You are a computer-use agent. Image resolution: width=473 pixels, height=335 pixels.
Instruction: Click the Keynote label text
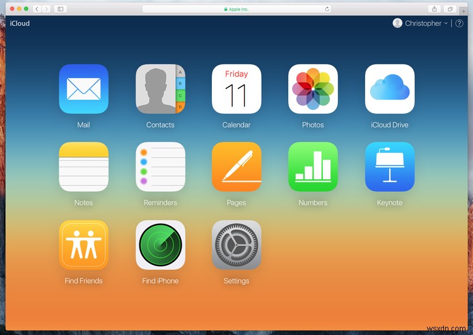tap(390, 203)
